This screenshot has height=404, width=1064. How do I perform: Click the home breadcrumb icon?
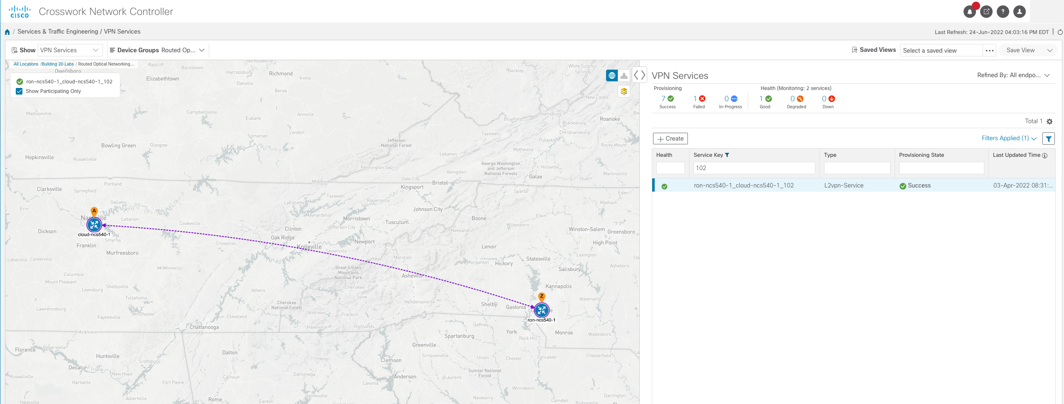coord(7,32)
